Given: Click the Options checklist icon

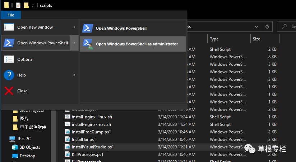Looking at the screenshot, I should click(x=9, y=59).
